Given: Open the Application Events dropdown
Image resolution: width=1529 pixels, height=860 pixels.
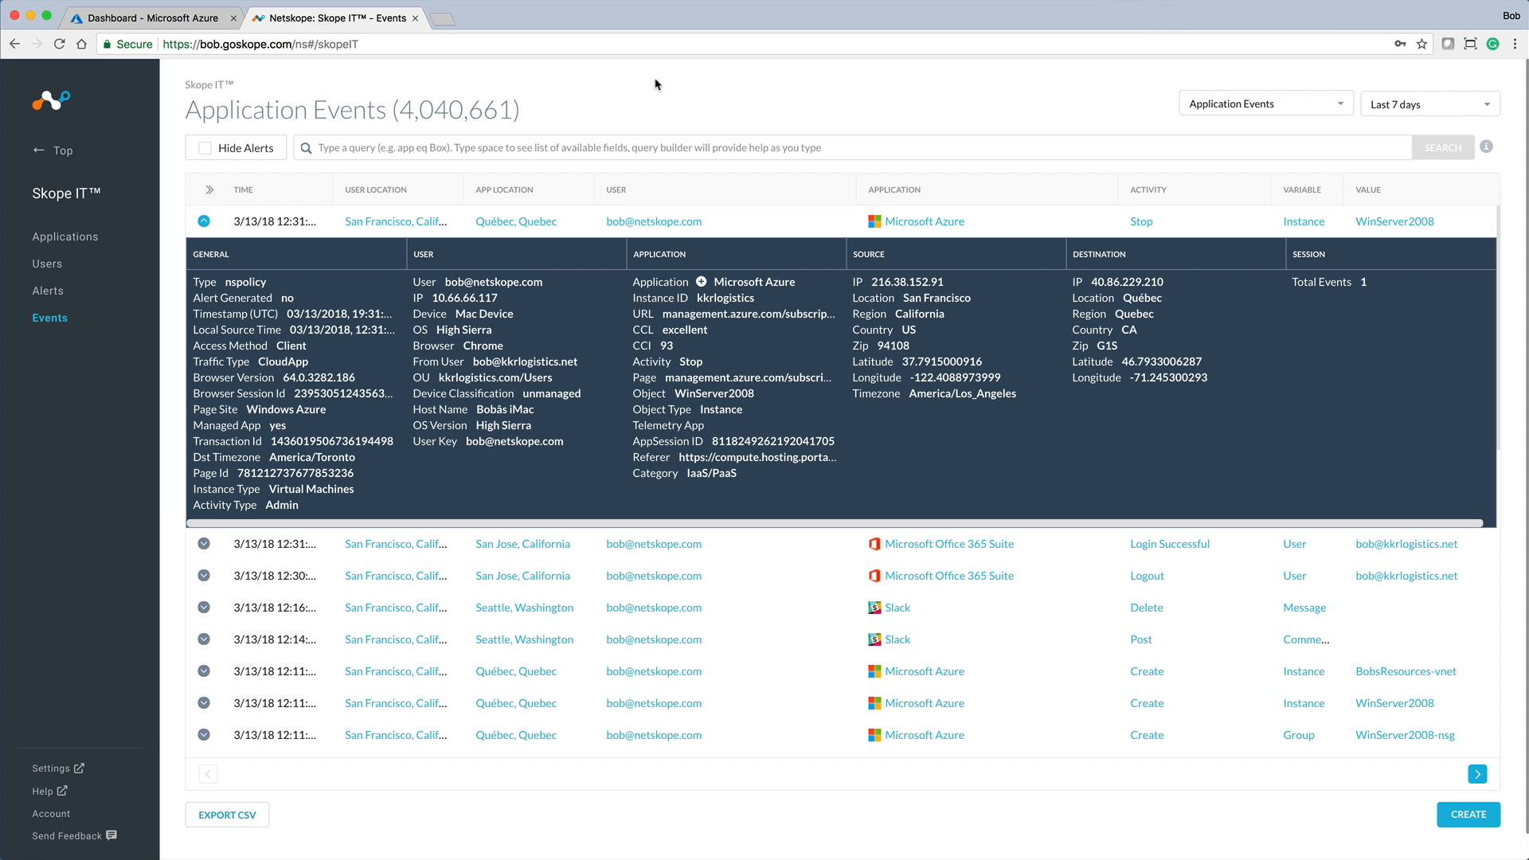Looking at the screenshot, I should (1265, 104).
